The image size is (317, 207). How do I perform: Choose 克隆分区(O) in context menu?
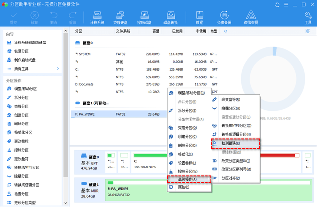(x=189, y=128)
